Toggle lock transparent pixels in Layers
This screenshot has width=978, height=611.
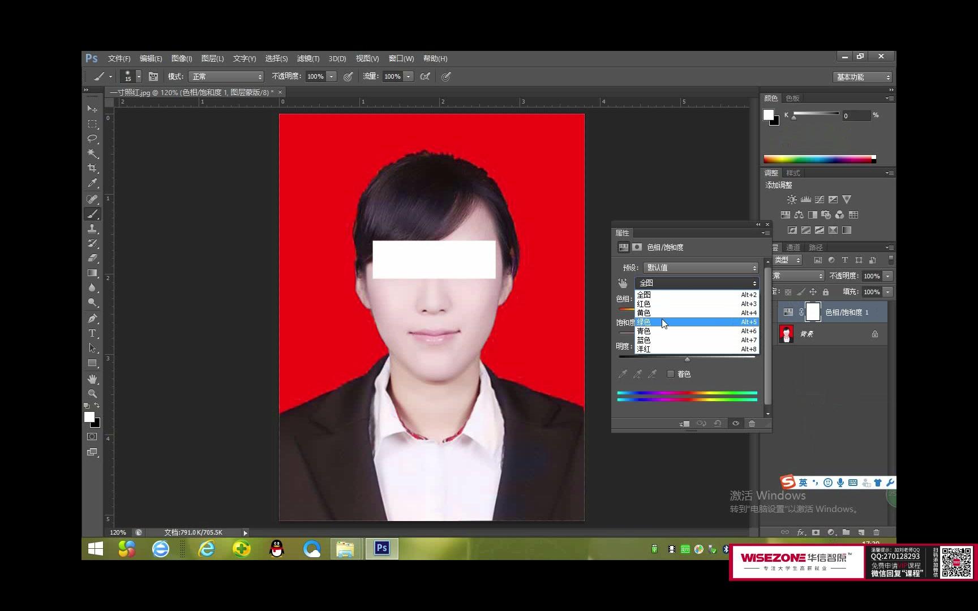[788, 292]
